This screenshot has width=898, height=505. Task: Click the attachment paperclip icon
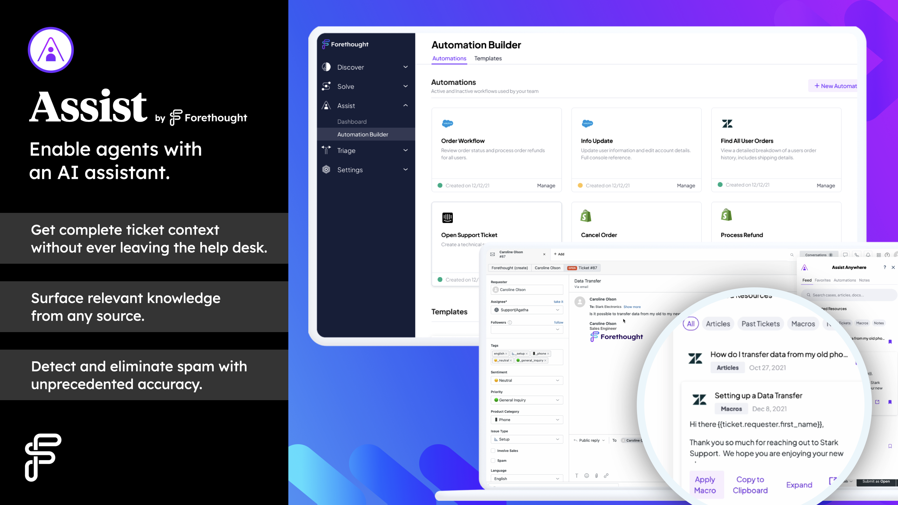[596, 476]
